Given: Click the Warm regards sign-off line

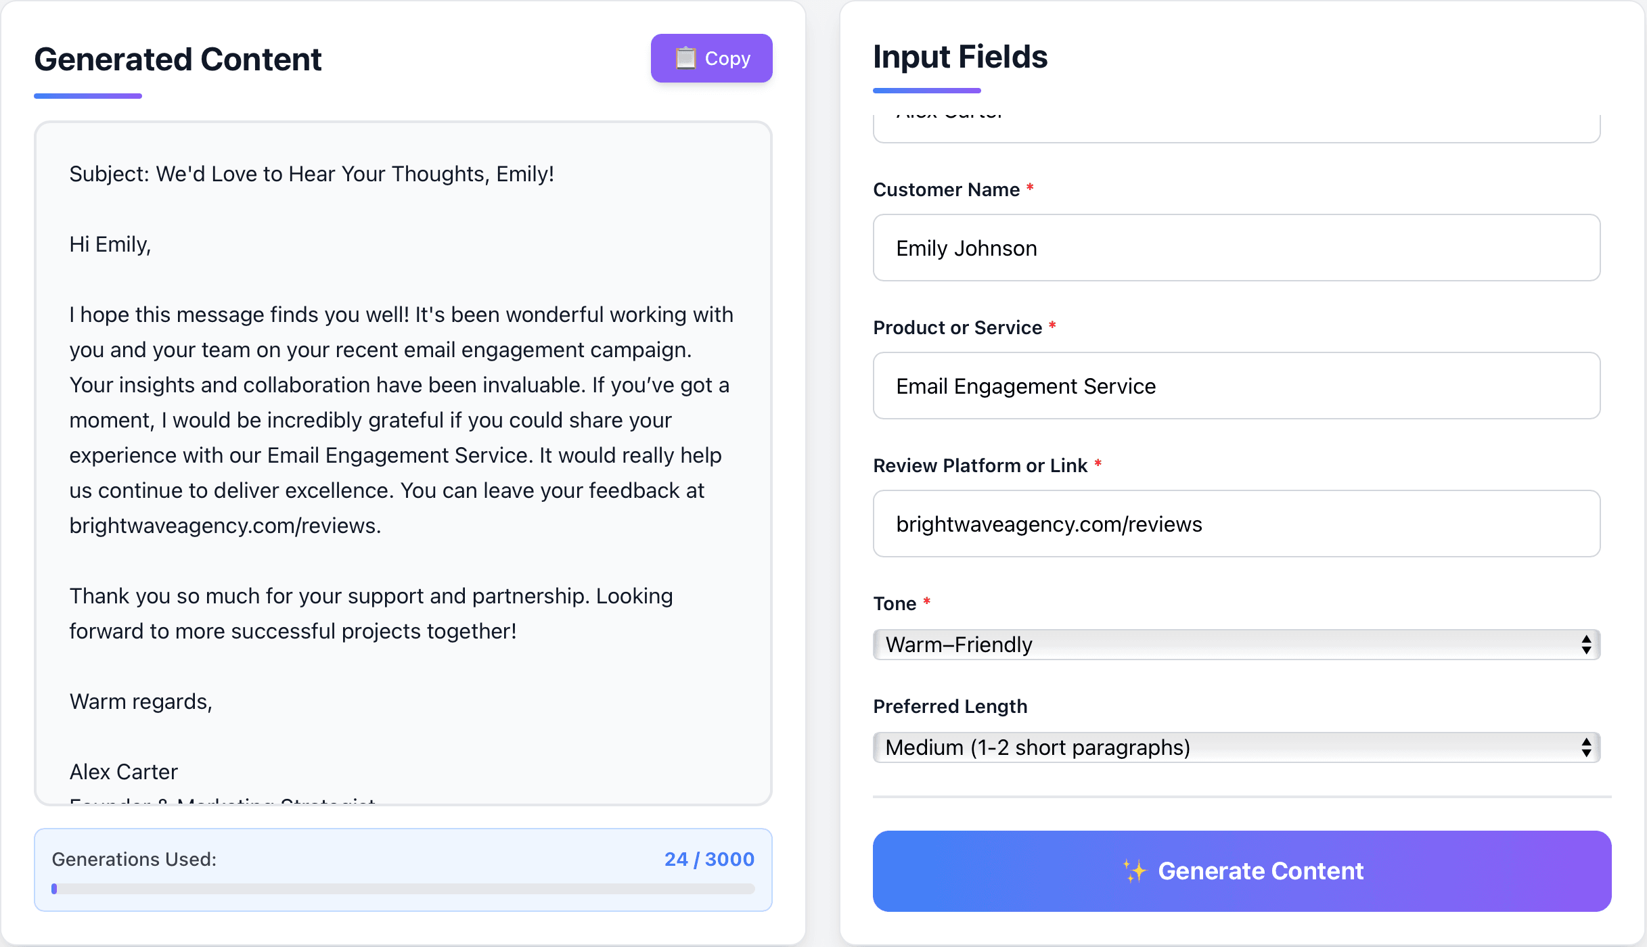Looking at the screenshot, I should (141, 702).
